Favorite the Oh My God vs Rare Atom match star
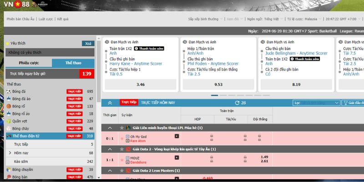Screen dimensions: 364x182 point(122,139)
